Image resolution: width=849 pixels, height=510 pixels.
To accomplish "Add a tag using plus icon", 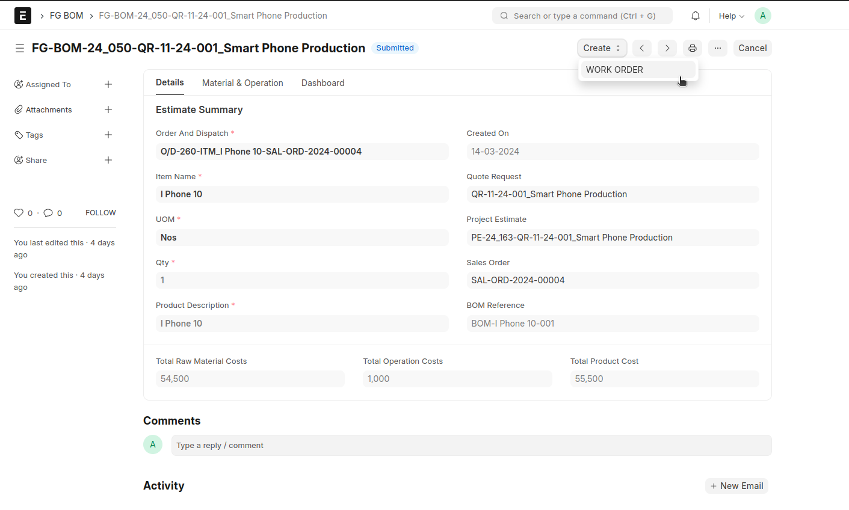I will (108, 135).
